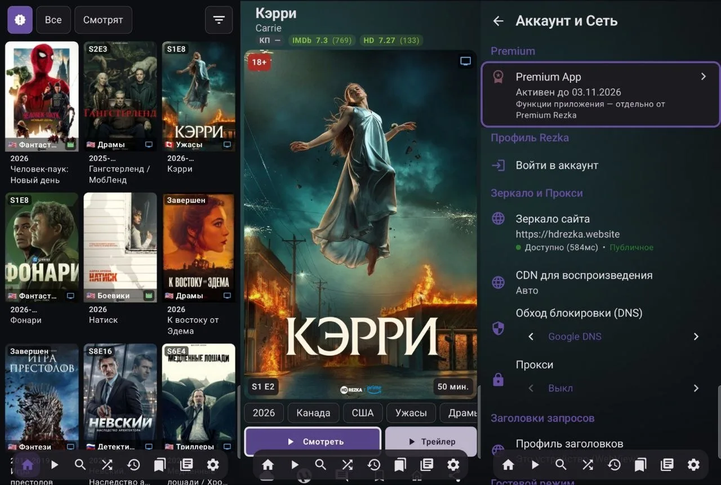The height and width of the screenshot is (485, 721).
Task: Click the https://hdrezka.website mirror URL
Action: [567, 234]
